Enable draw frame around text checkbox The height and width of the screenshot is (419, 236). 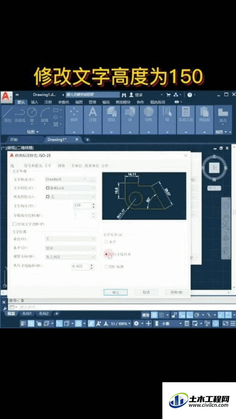click(15, 224)
